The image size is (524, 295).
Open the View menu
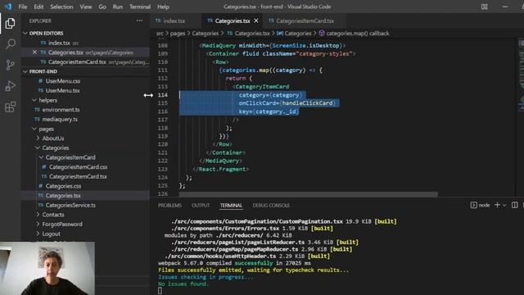(85, 7)
